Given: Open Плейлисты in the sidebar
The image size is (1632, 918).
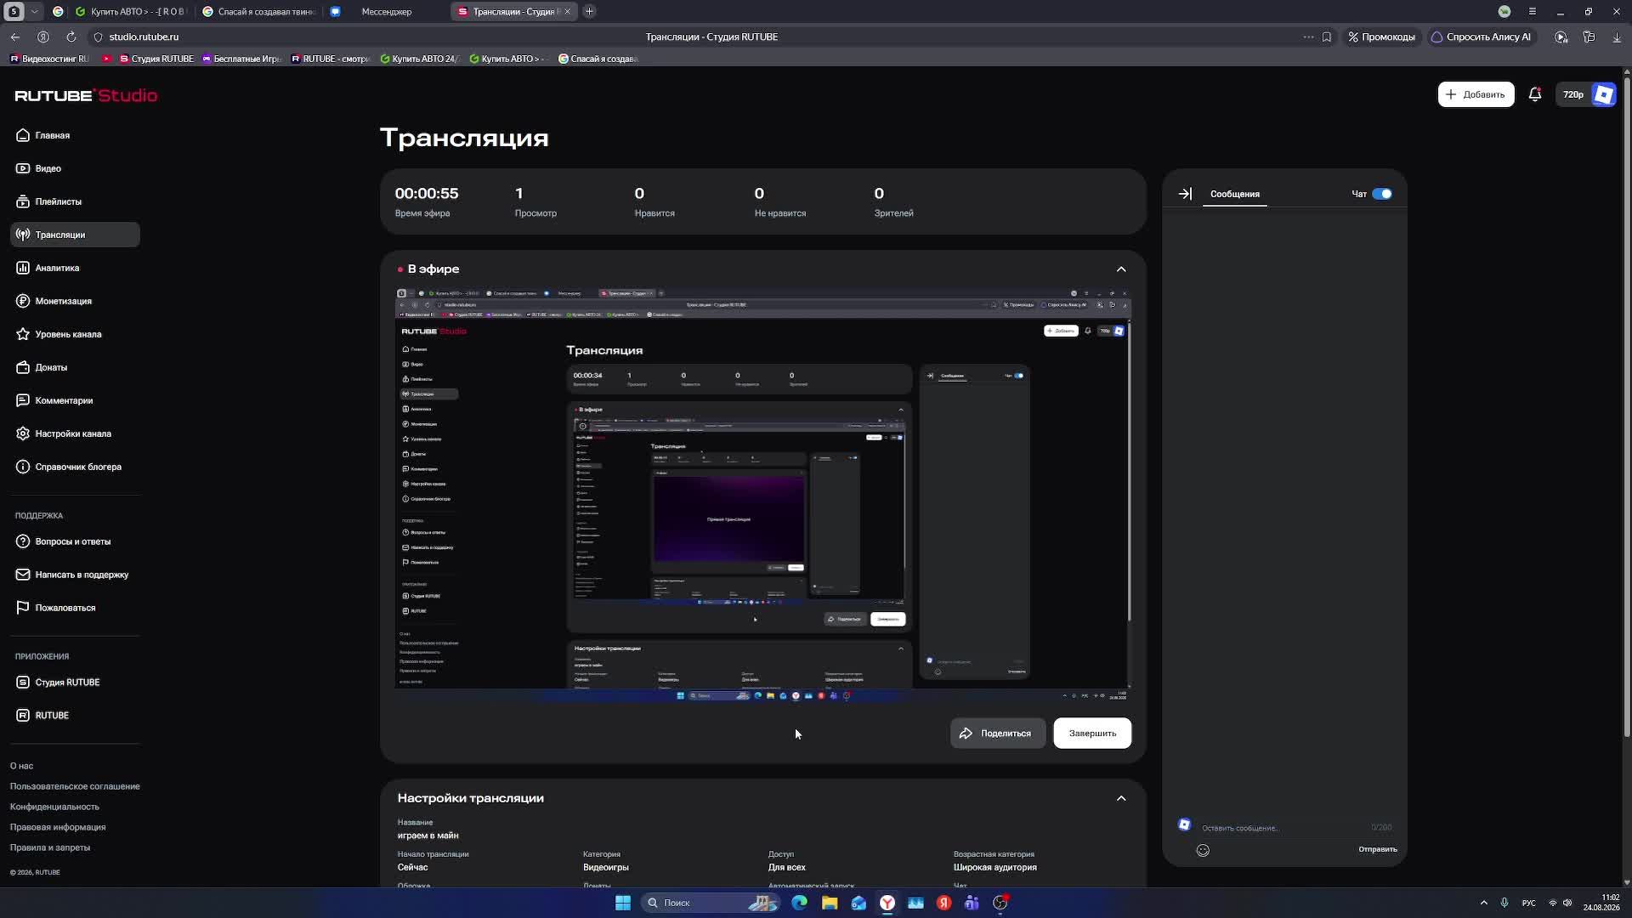Looking at the screenshot, I should pos(75,201).
